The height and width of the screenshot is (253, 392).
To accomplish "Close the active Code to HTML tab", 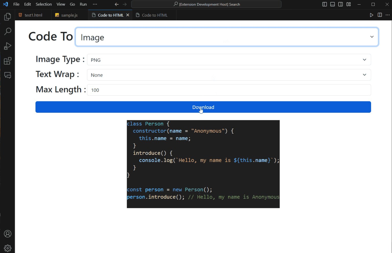I will (x=128, y=15).
